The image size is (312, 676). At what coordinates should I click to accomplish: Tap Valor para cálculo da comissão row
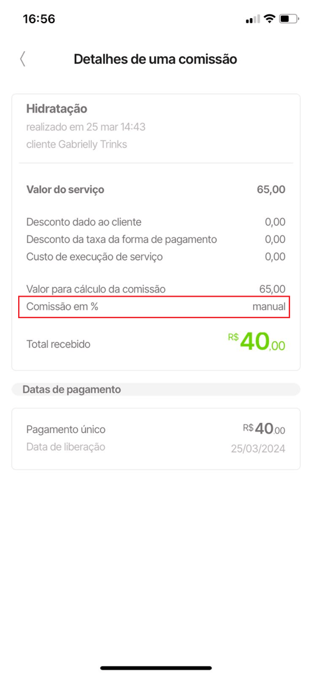(156, 289)
